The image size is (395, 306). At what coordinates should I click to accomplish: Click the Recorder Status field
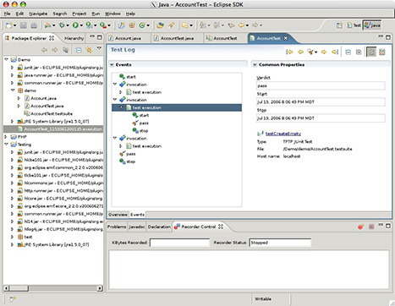click(x=280, y=243)
